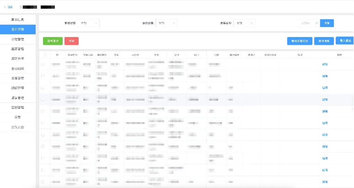Expand the middle filter dropdown showing 全部
This screenshot has width=354, height=188.
coord(167,22)
